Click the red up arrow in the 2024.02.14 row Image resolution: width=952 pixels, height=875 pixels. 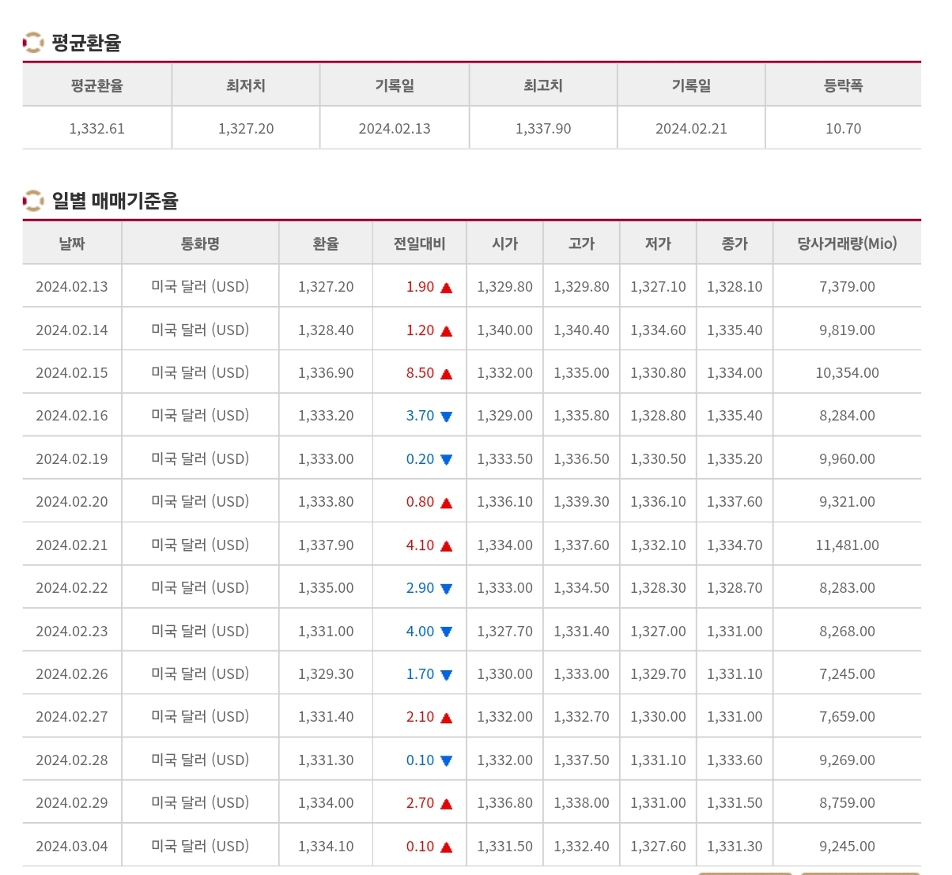coord(446,331)
